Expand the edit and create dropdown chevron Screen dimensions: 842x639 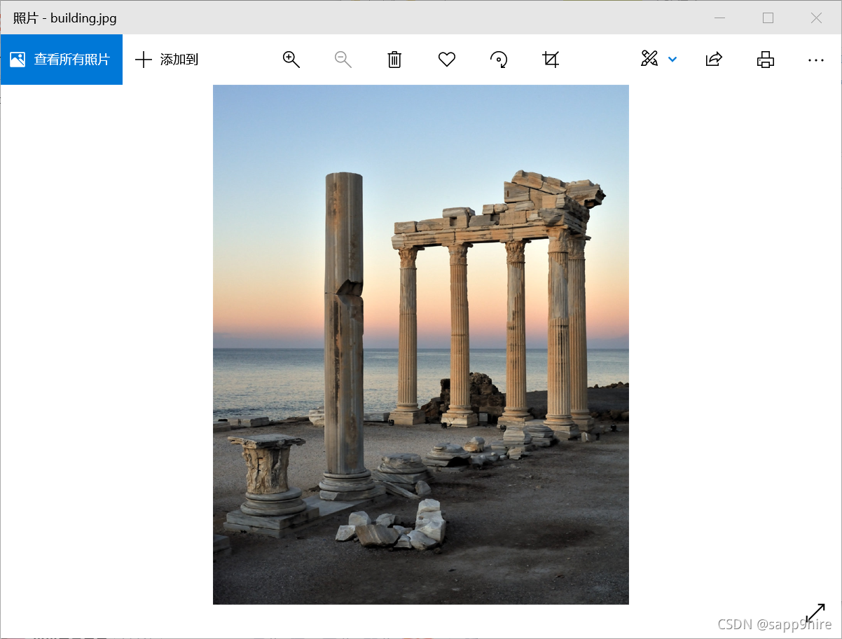tap(672, 60)
